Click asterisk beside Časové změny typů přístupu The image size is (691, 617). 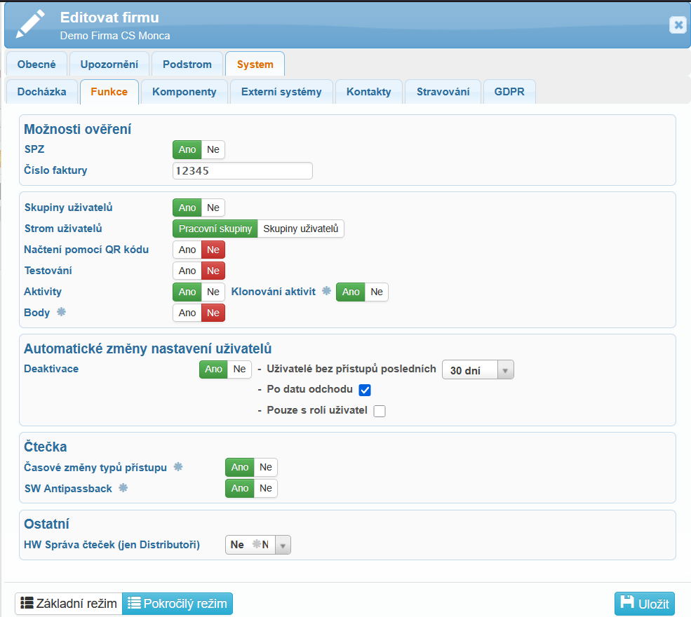click(178, 467)
